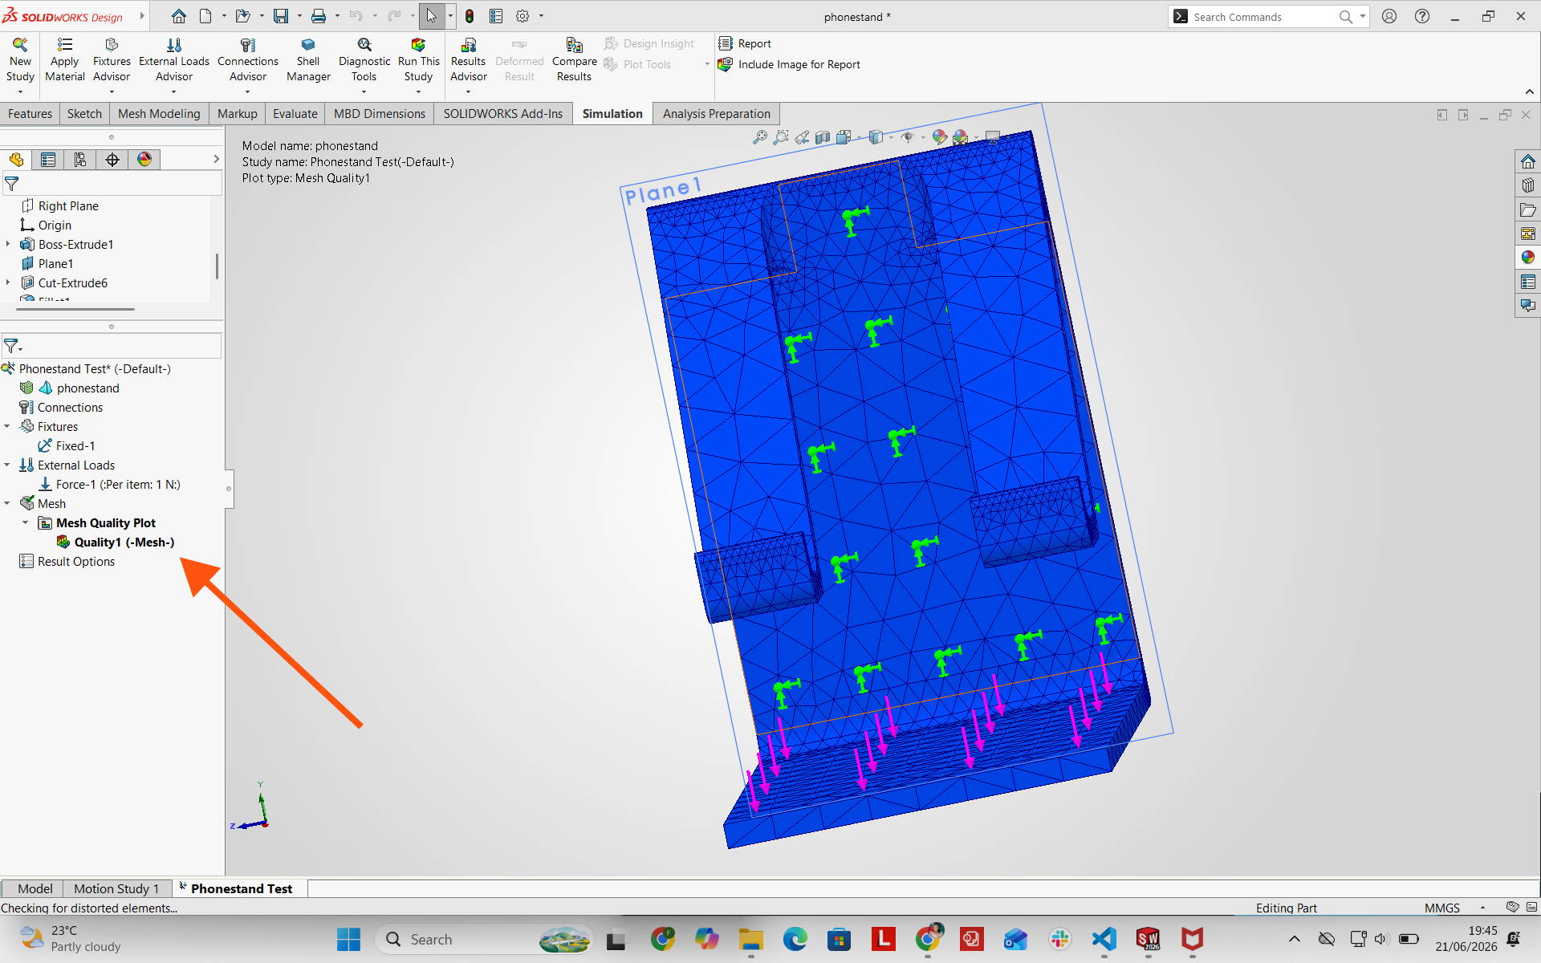Open a file with the Open icon
Image resolution: width=1541 pixels, height=963 pixels.
(243, 16)
